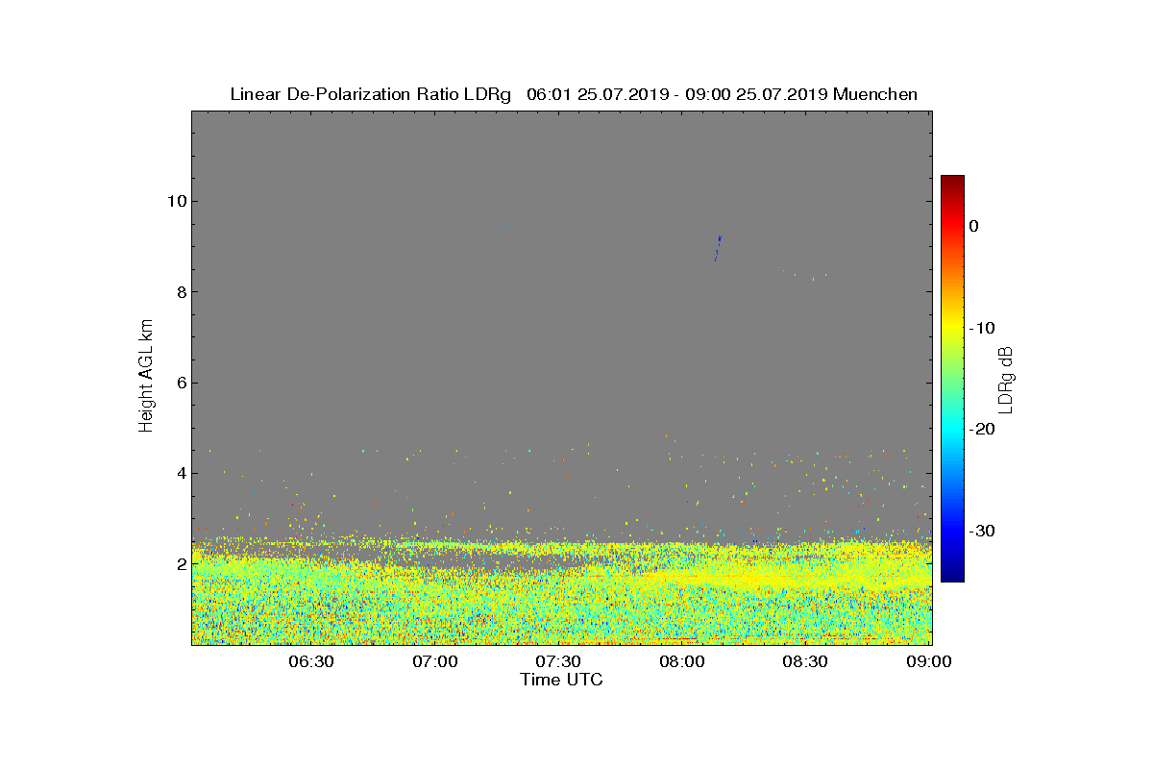1153x769 pixels.
Task: Click the colorbar value -30
Action: (982, 531)
